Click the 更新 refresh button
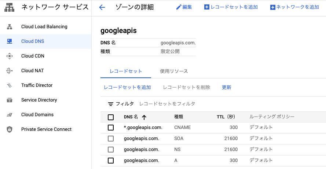The height and width of the screenshot is (169, 326). [x=226, y=87]
